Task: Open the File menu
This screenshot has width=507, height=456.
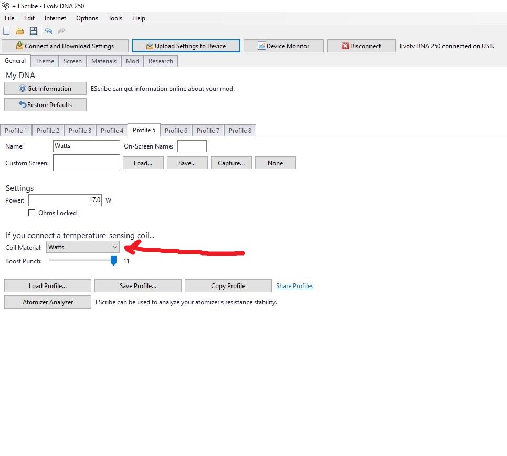Action: [9, 18]
